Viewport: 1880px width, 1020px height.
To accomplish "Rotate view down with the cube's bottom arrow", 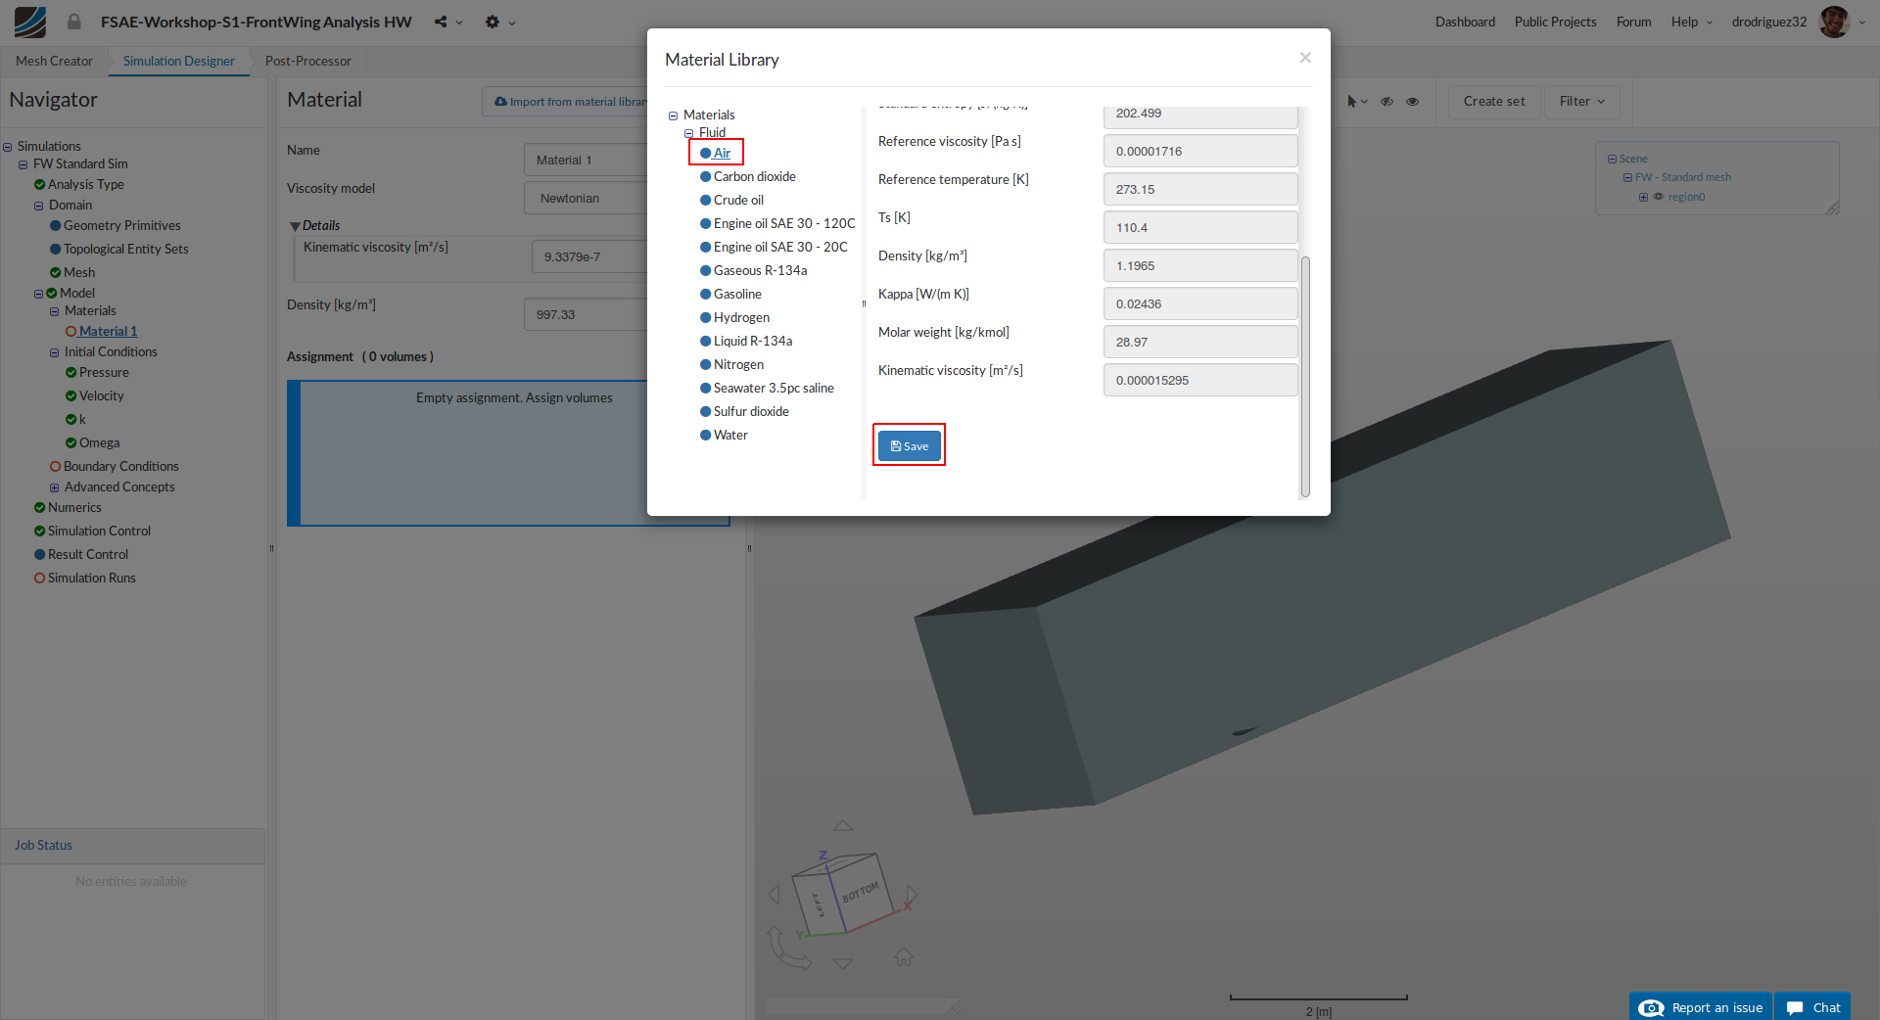I will (843, 963).
